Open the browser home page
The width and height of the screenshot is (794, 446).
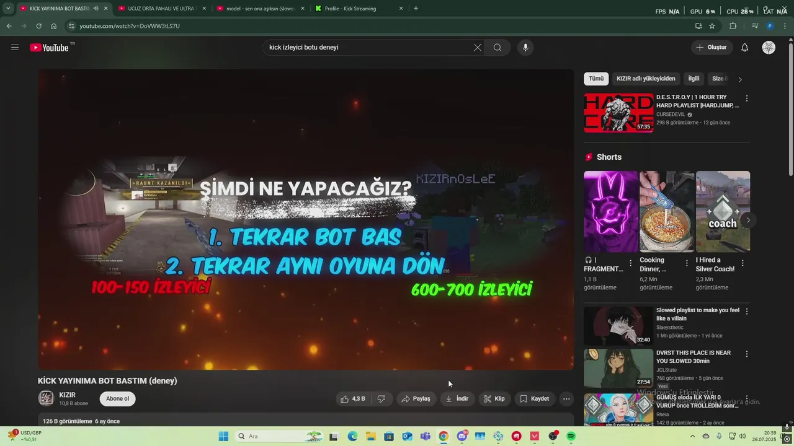53,26
